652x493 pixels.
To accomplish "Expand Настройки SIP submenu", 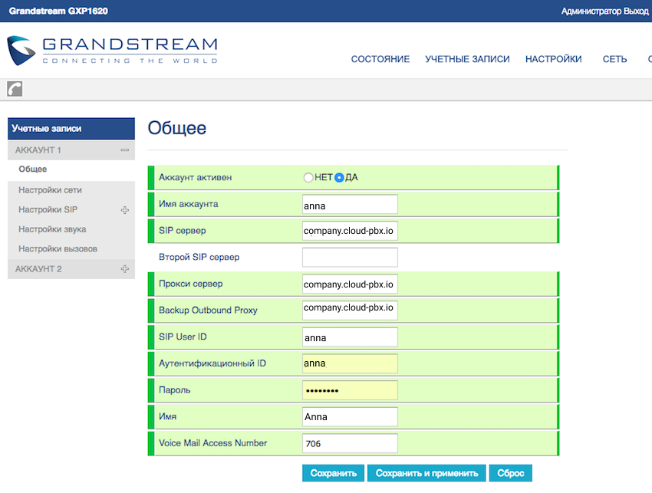I will click(x=124, y=210).
